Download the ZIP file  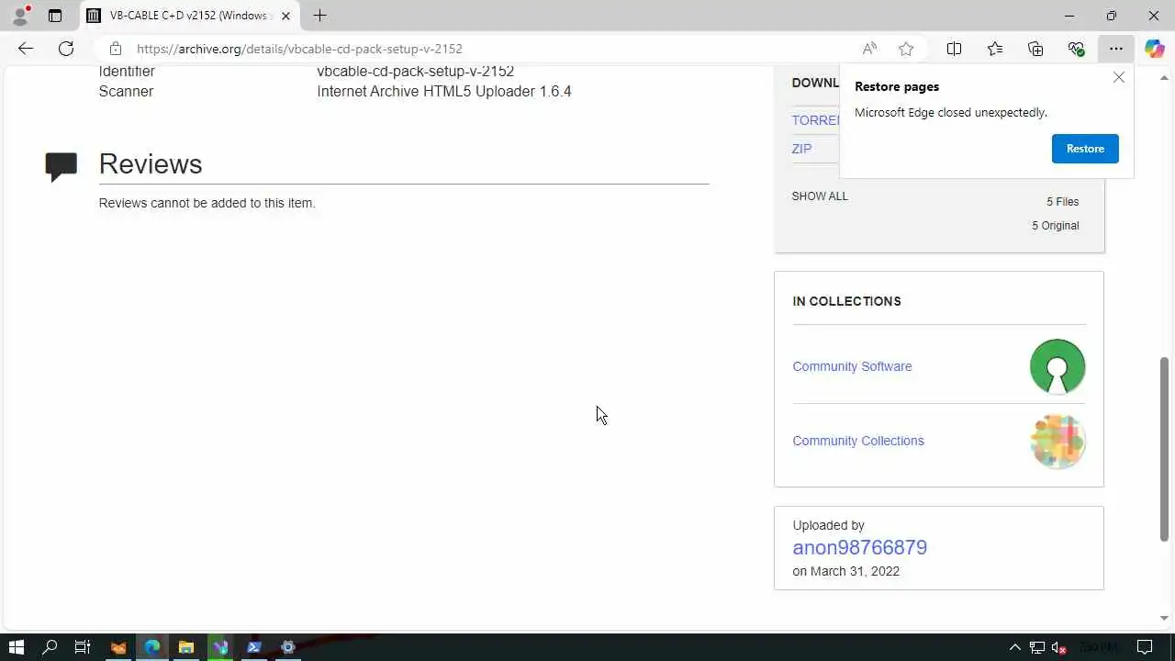pyautogui.click(x=801, y=149)
